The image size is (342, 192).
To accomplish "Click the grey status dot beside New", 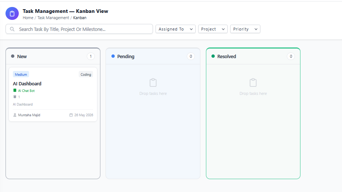I will [x=13, y=56].
